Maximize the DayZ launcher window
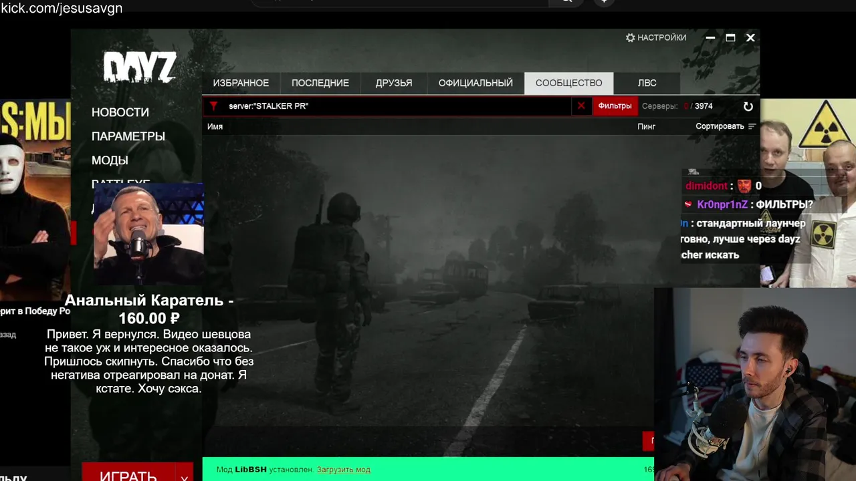Screen dimensions: 856x481 pos(730,38)
